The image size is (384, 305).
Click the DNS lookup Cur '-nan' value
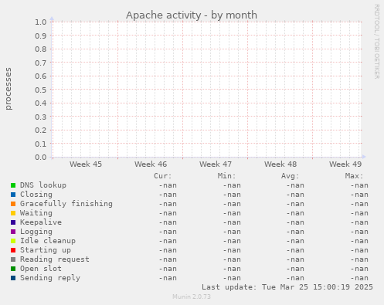coord(168,185)
